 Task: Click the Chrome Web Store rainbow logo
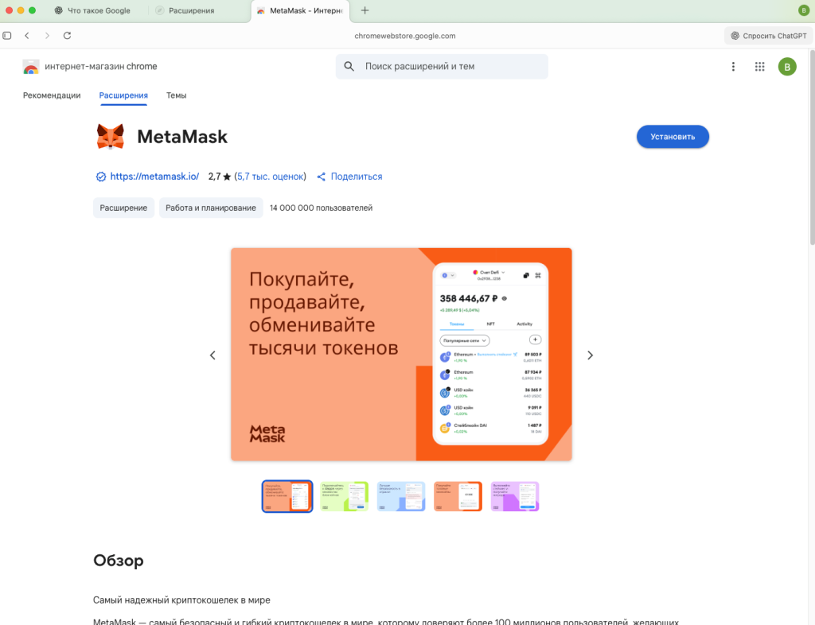click(x=31, y=67)
